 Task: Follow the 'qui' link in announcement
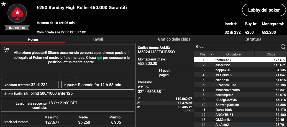99,57
